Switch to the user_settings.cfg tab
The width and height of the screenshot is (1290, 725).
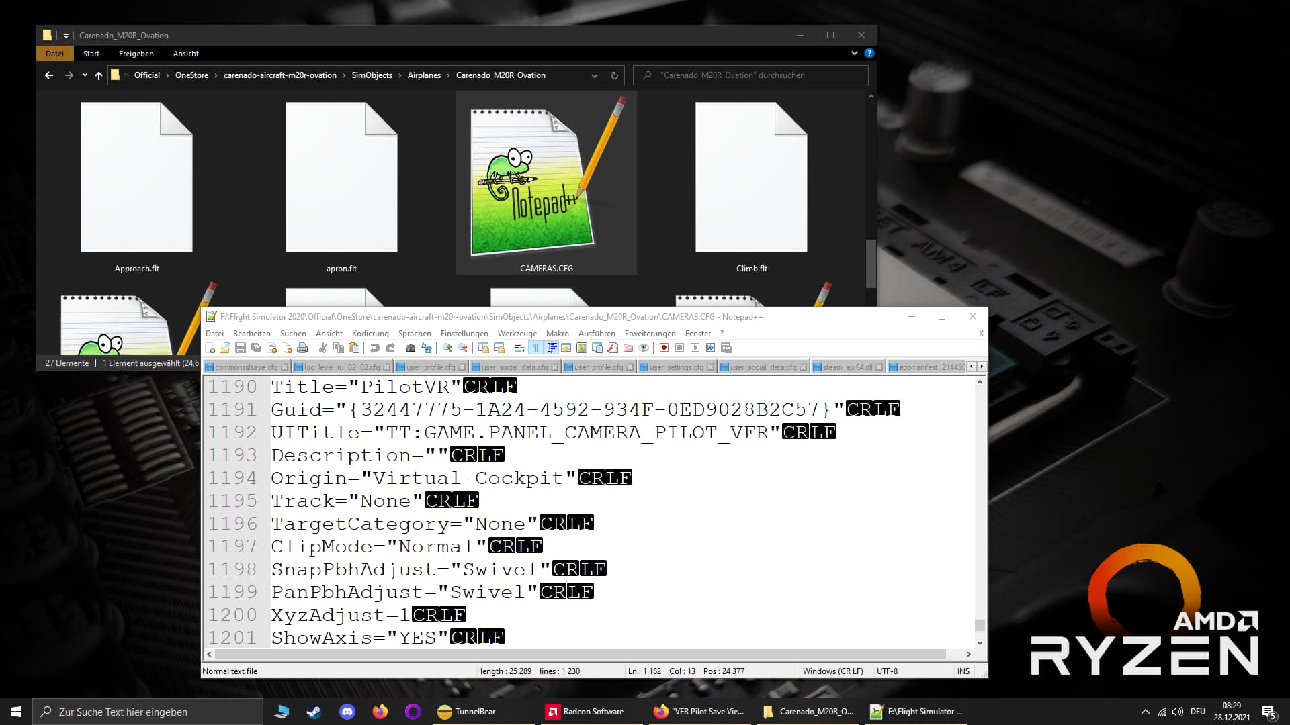(676, 367)
